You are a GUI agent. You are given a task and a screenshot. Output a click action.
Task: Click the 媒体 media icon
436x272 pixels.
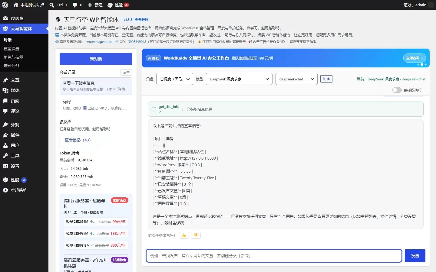(5, 90)
